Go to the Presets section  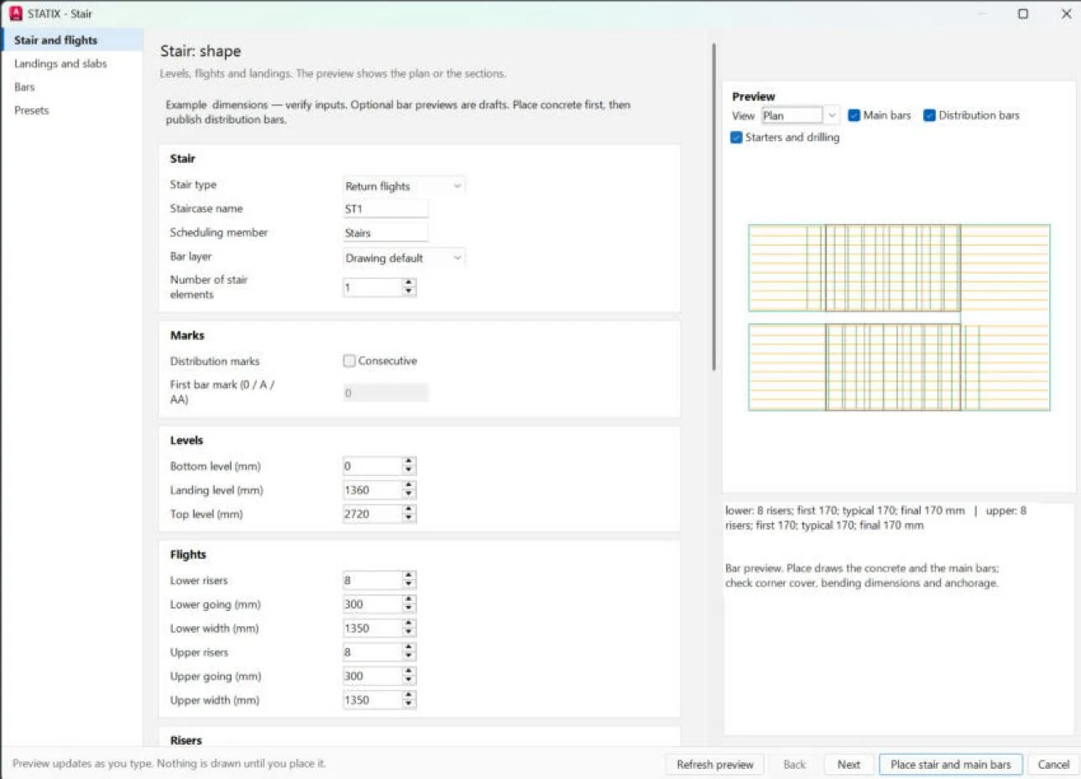click(71, 110)
